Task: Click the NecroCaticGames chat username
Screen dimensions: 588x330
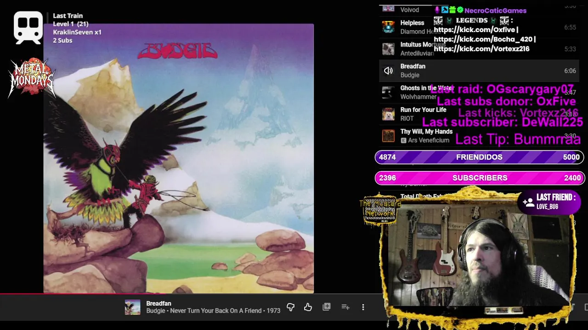Action: pyautogui.click(x=495, y=11)
